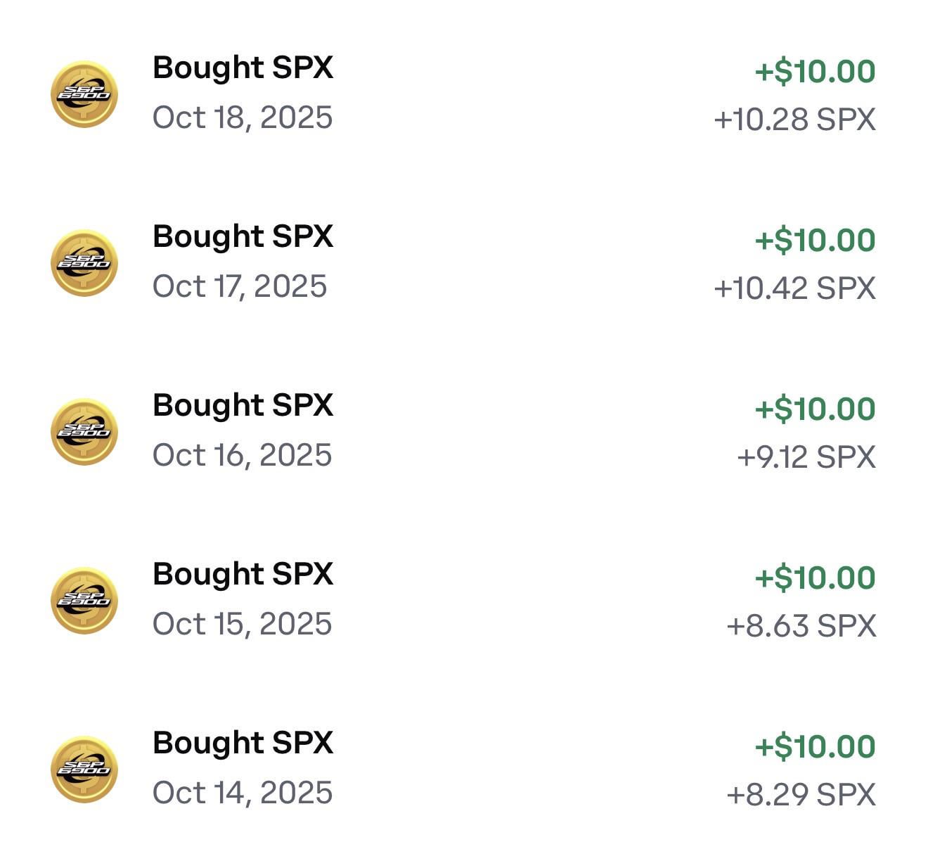The image size is (928, 868).
Task: Select the +8.63 SPX amount
Action: (801, 626)
